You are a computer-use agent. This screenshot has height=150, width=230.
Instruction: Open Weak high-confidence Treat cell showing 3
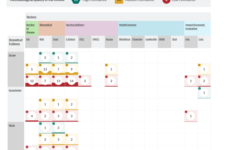click(58, 127)
